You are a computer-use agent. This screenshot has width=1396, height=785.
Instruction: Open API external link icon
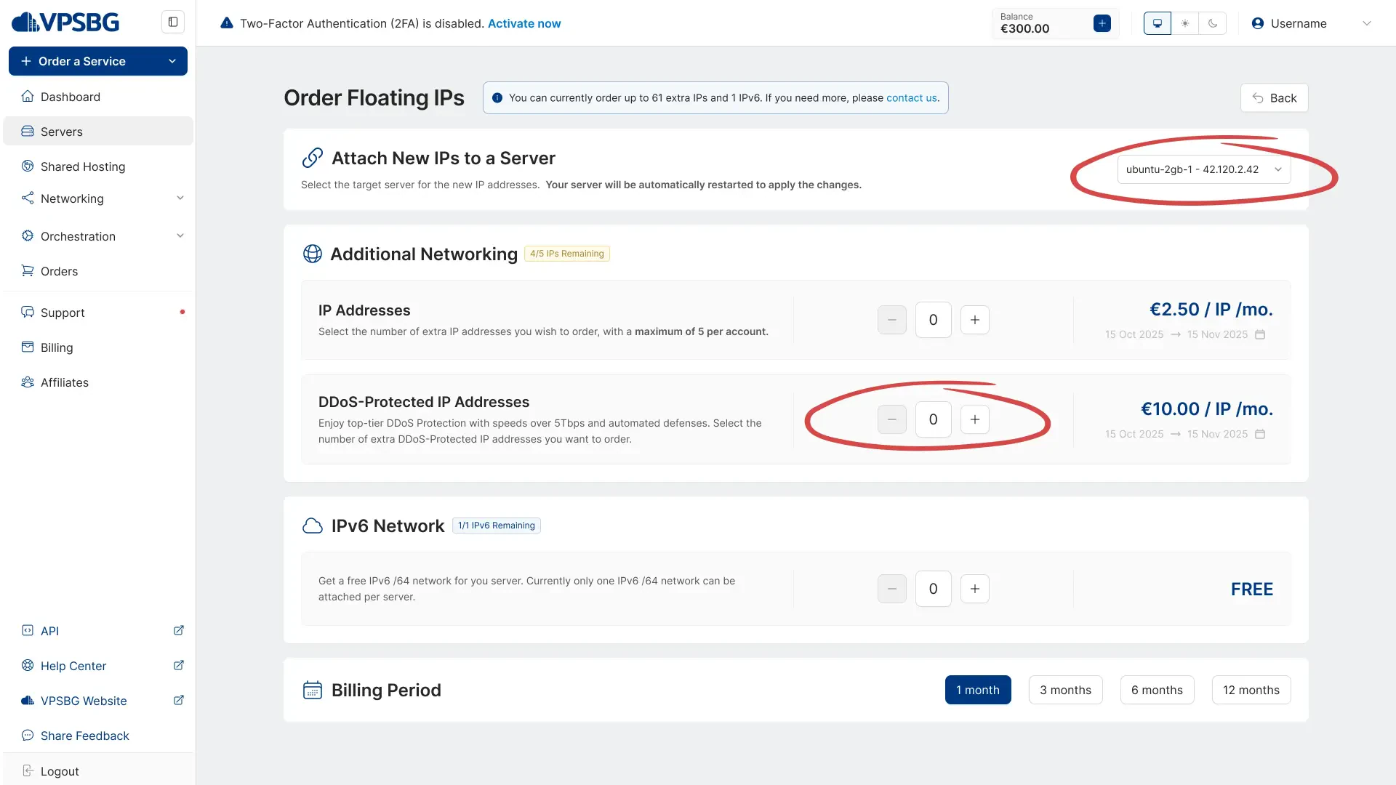[179, 630]
